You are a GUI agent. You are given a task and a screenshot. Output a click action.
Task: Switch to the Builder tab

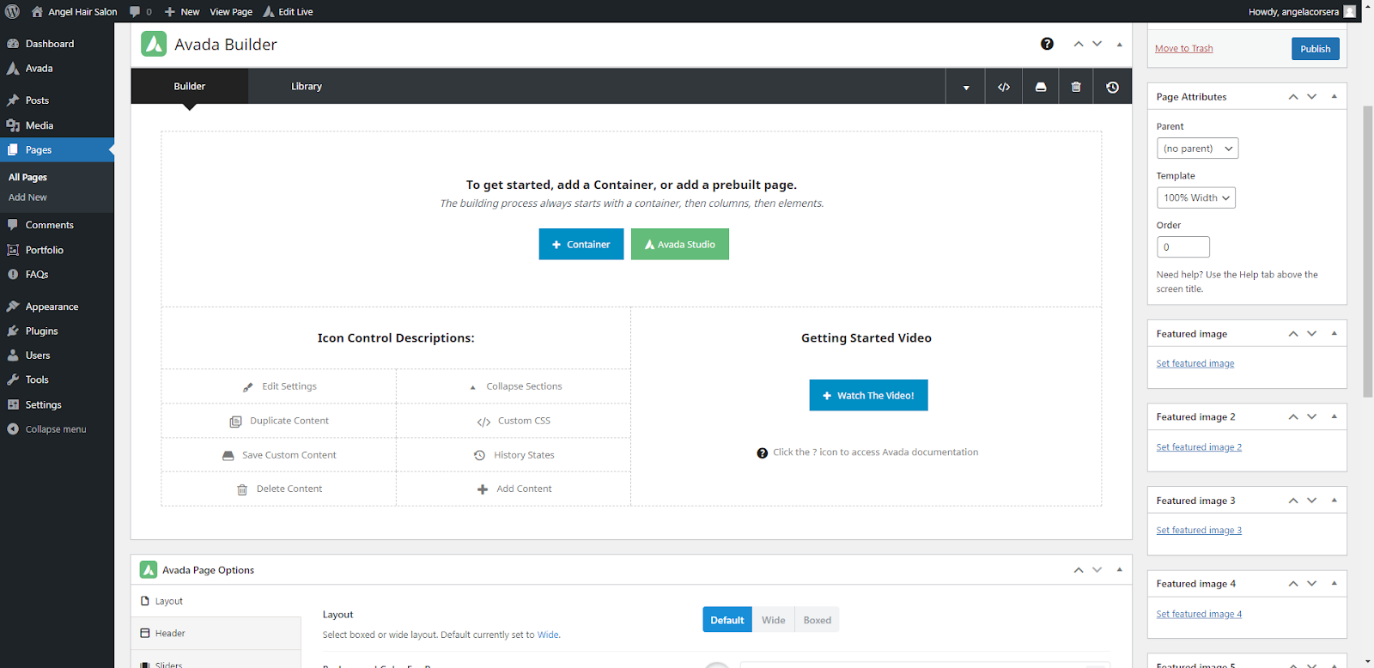[190, 87]
